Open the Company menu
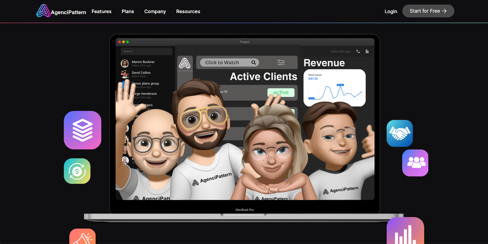Viewport: 488px width, 244px height. [x=155, y=12]
